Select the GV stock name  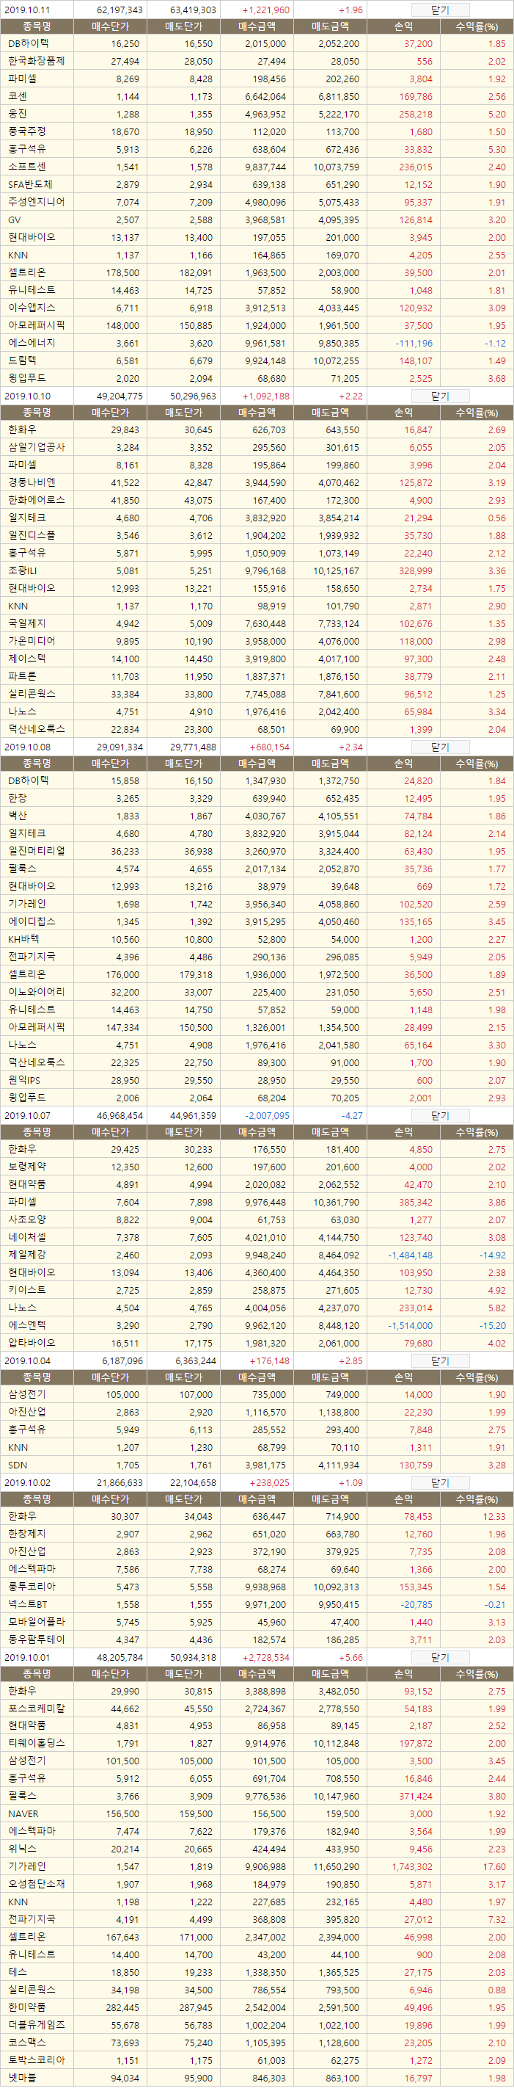point(15,220)
